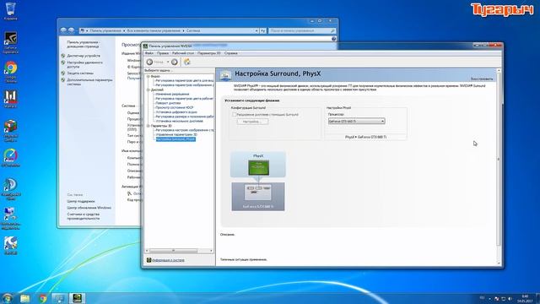
Task: Click the flag icon in system tray
Action: coord(497,298)
